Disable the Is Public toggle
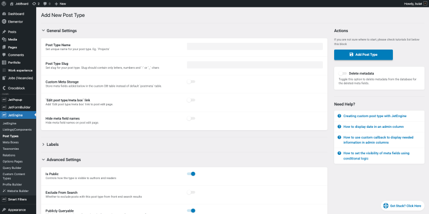 (x=191, y=174)
